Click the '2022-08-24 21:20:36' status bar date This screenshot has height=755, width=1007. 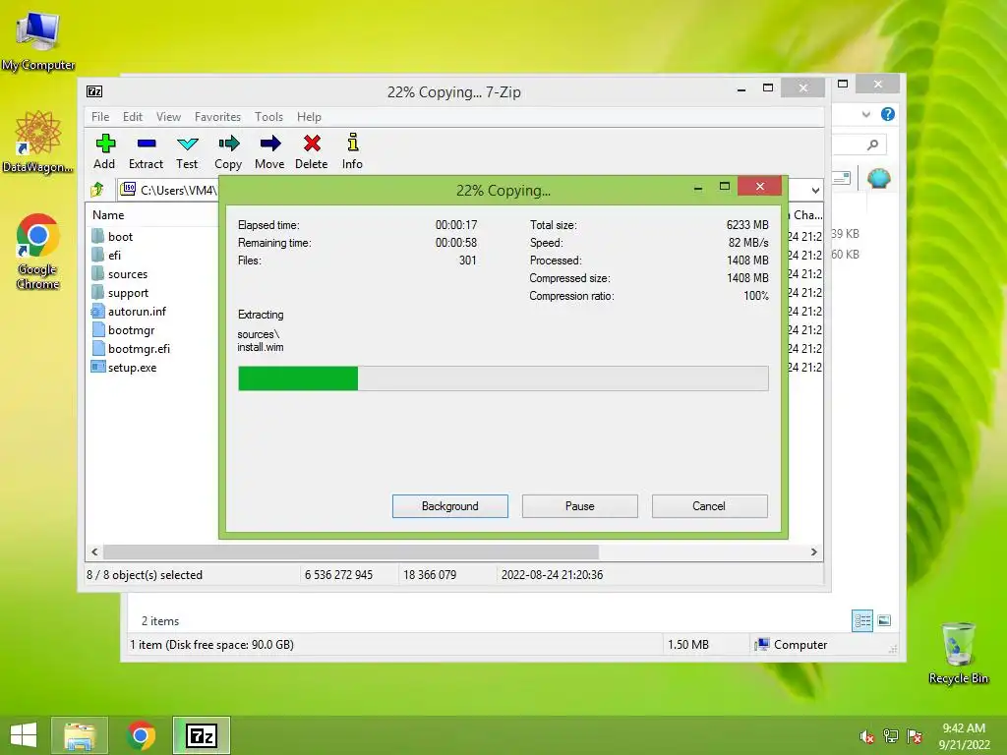(x=553, y=574)
